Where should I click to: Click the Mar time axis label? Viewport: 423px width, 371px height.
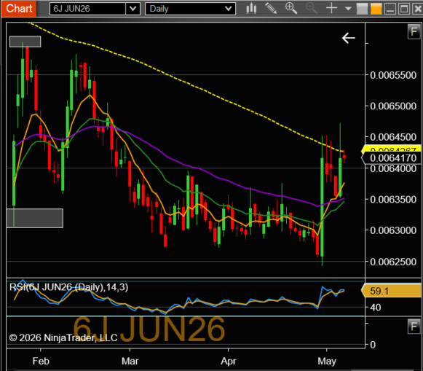pos(130,361)
